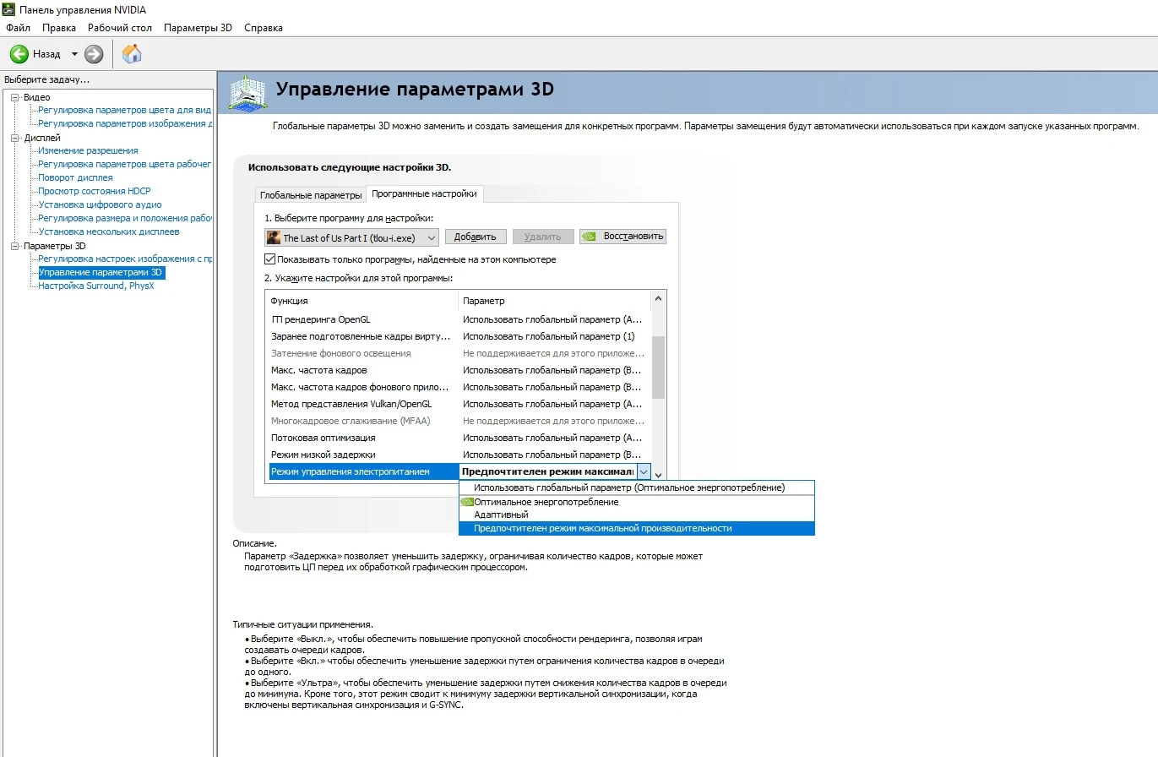Select the Режим низкой задержки row

[x=459, y=455]
